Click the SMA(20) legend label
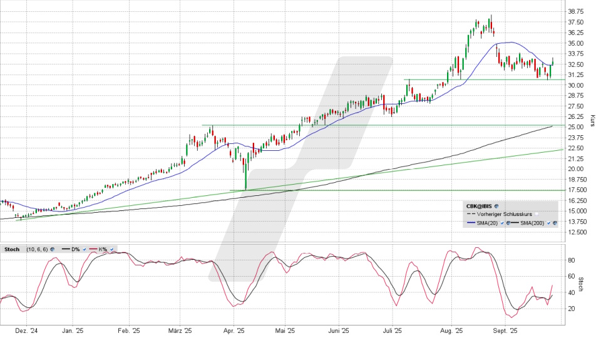This screenshot has width=601, height=338. (x=487, y=223)
